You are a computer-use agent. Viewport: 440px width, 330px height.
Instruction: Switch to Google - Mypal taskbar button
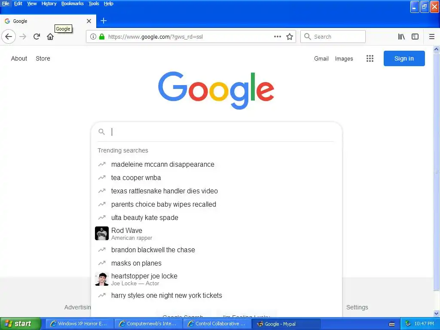coord(286,324)
